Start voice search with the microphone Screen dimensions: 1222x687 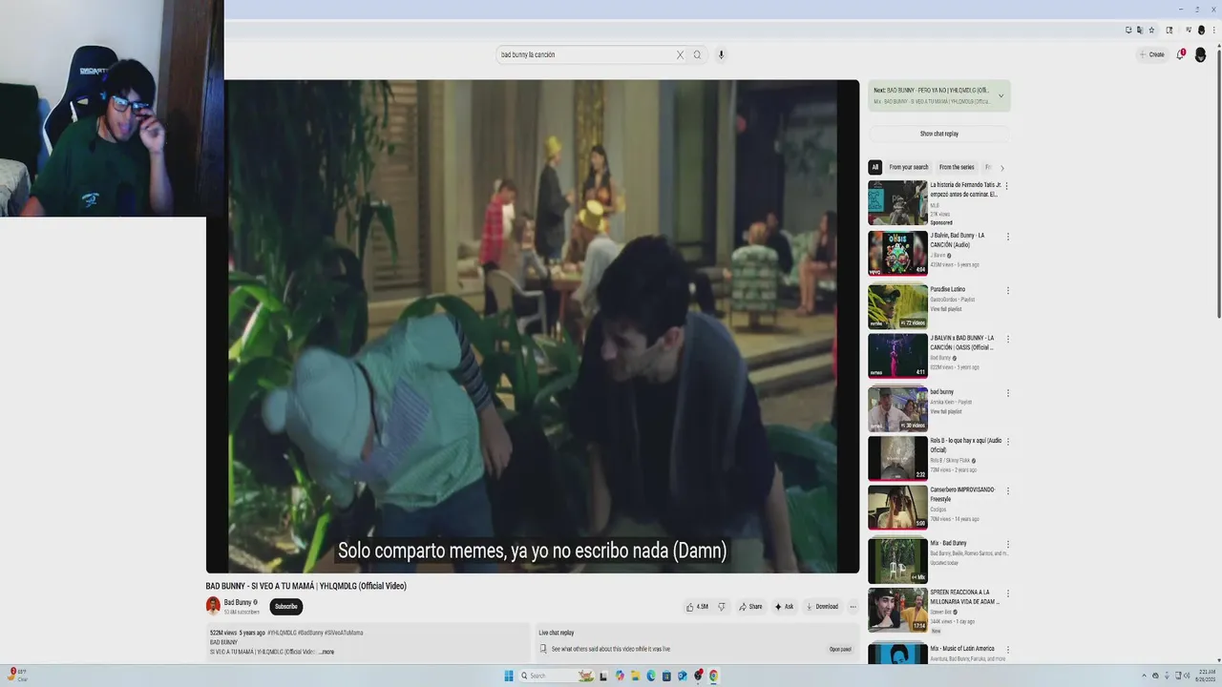click(721, 54)
